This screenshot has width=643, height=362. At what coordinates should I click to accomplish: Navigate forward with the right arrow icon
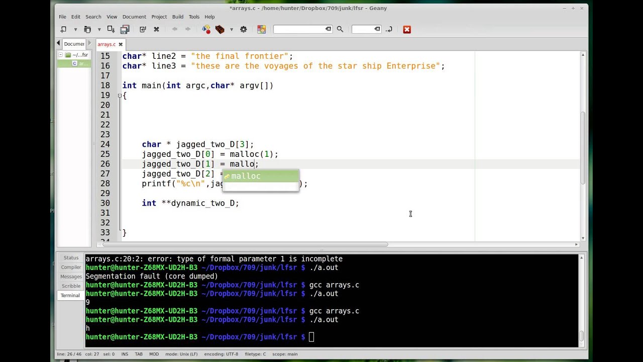click(x=188, y=29)
